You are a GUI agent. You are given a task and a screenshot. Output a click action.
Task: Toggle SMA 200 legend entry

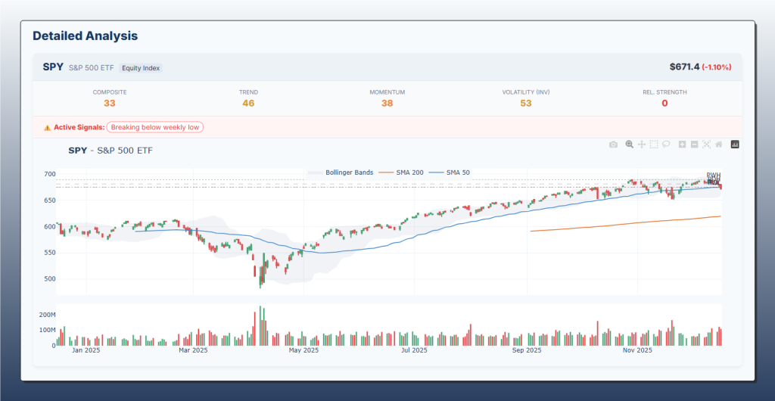coord(403,173)
